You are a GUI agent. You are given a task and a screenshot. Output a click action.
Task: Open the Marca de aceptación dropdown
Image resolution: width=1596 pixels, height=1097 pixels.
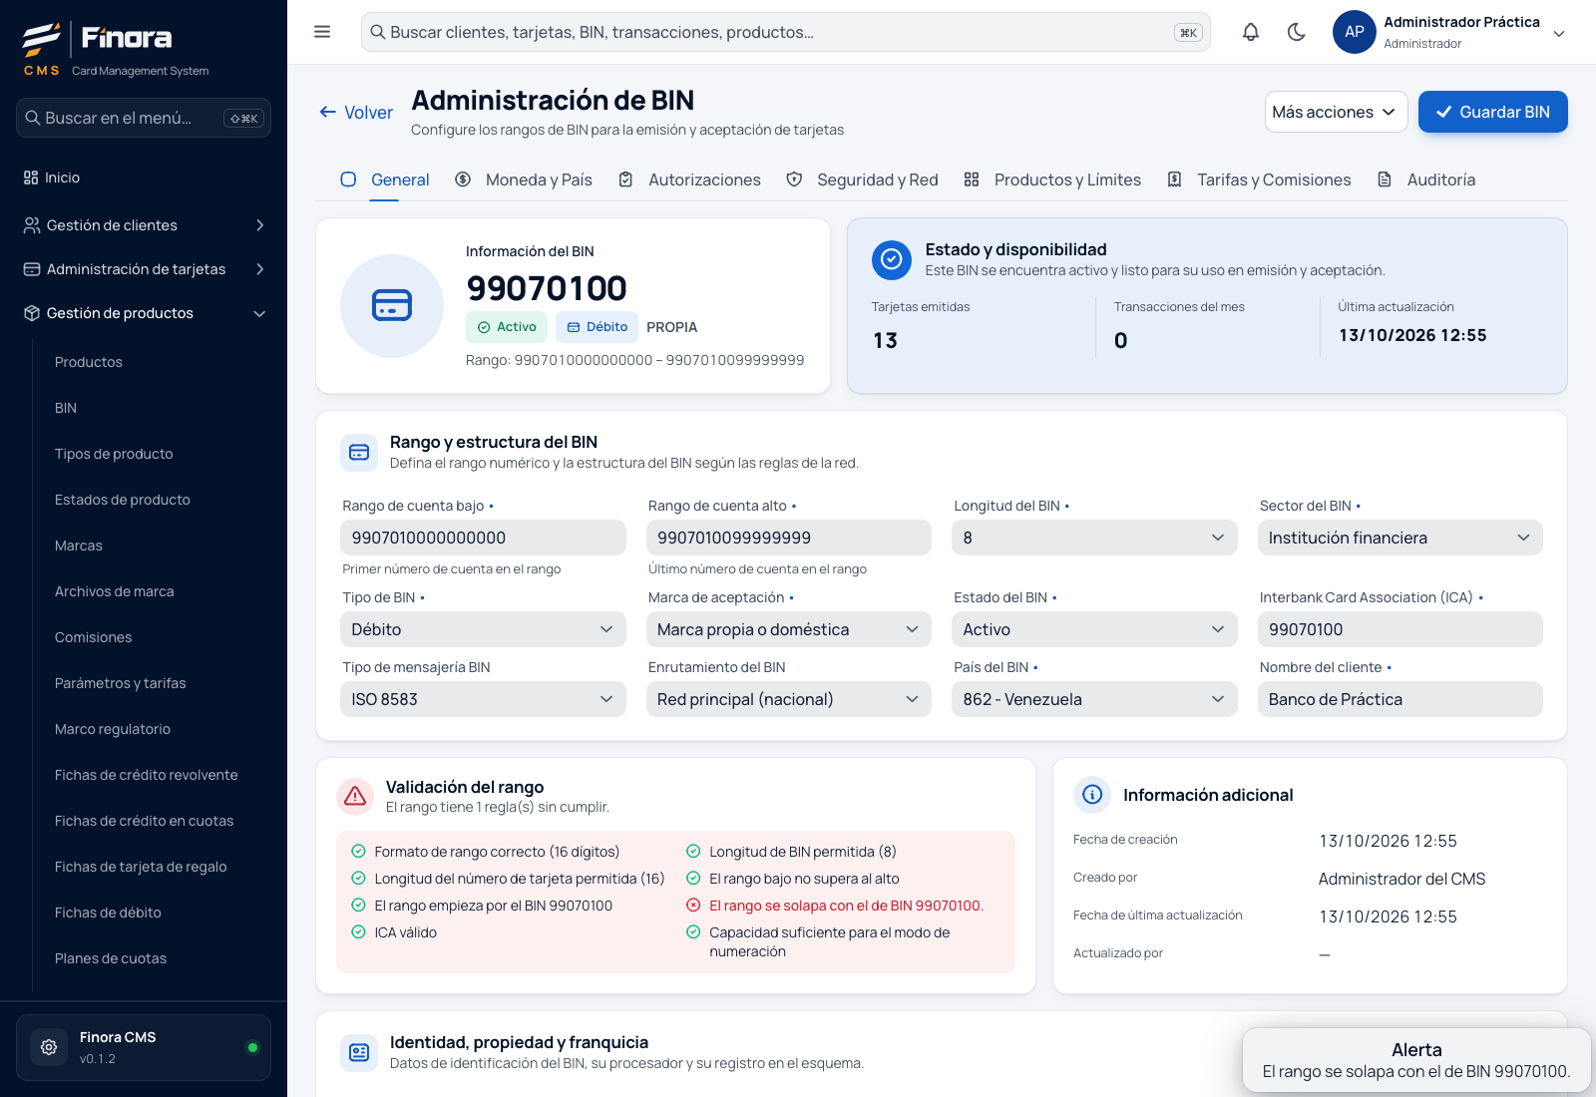click(x=789, y=629)
